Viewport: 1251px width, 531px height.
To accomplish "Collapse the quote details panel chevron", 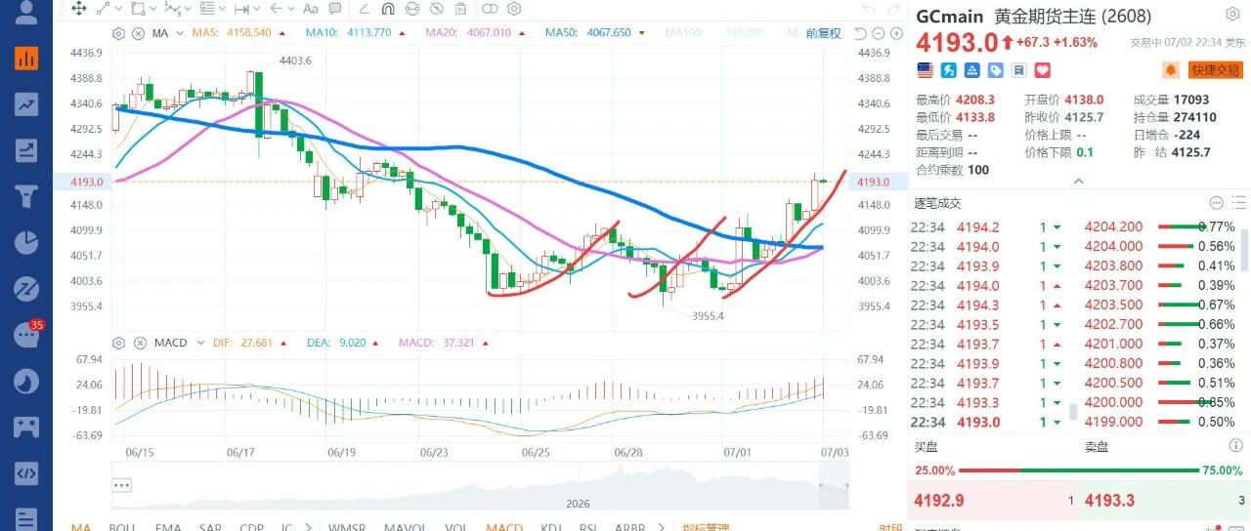I will coord(1079,182).
